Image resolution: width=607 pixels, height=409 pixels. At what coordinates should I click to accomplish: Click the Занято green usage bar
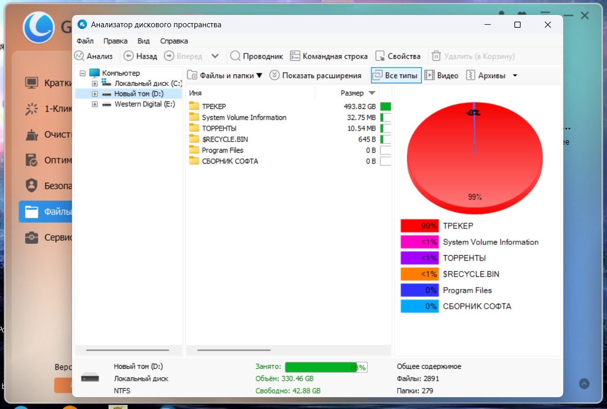pyautogui.click(x=326, y=367)
